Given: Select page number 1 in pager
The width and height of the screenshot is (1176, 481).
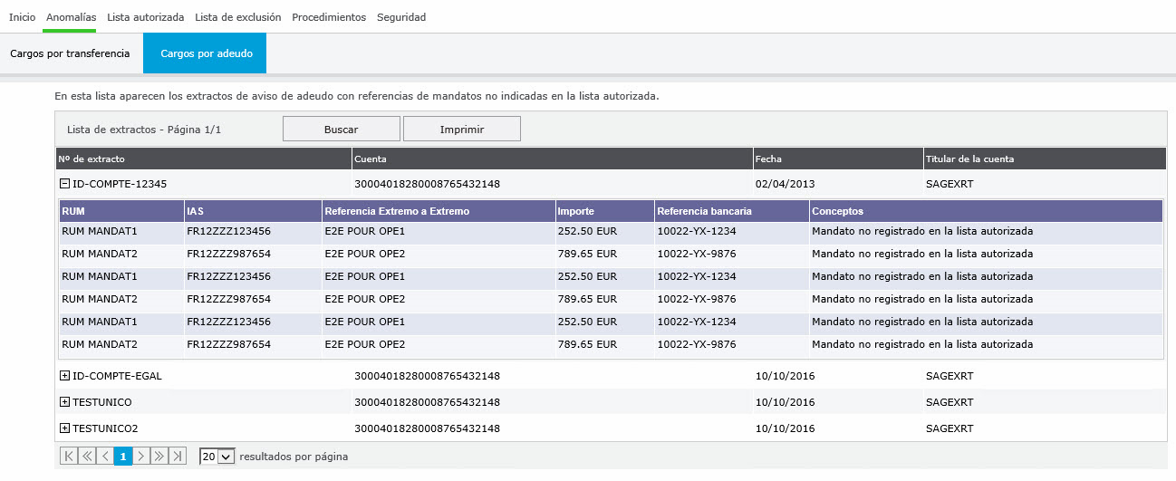Looking at the screenshot, I should point(123,457).
